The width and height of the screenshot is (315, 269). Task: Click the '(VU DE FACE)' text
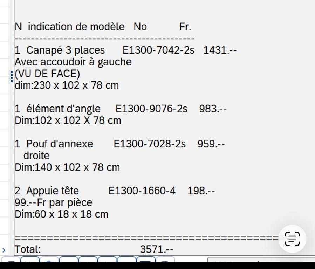coord(47,74)
